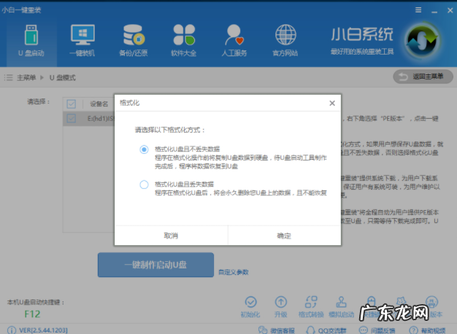Open 自定义参数 link

pos(234,272)
